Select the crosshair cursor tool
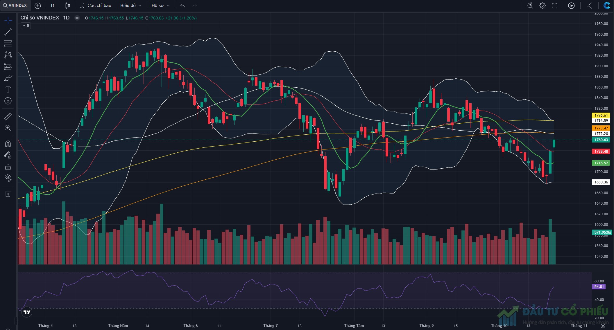This screenshot has height=330, width=614. 8,21
